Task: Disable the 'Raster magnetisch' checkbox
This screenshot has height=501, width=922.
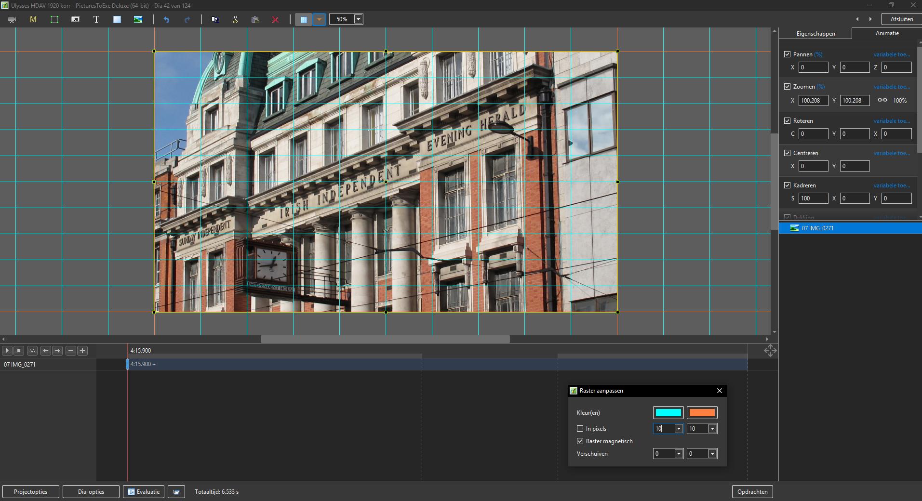Action: [x=580, y=441]
